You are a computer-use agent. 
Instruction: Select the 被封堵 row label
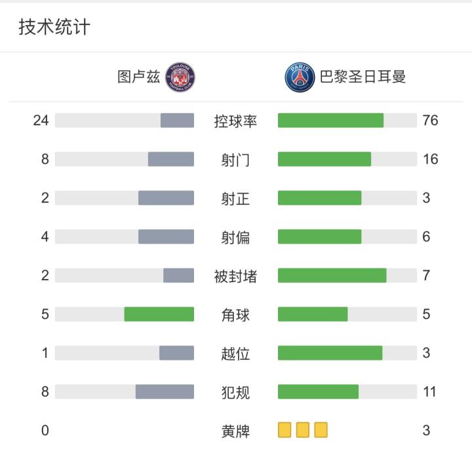pyautogui.click(x=235, y=276)
